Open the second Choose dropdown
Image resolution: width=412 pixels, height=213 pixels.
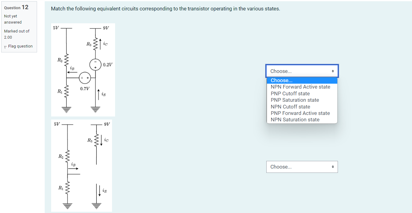[302, 167]
